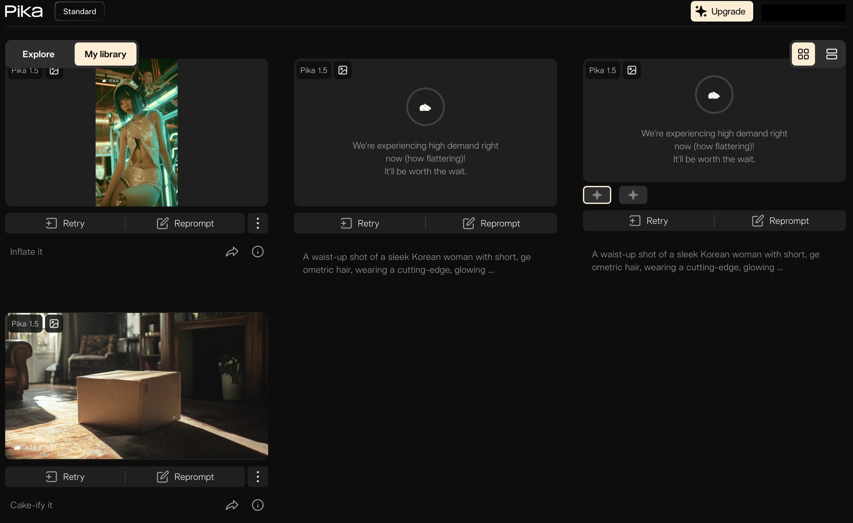Open three-dot menu for Cake-ify it video

[258, 477]
